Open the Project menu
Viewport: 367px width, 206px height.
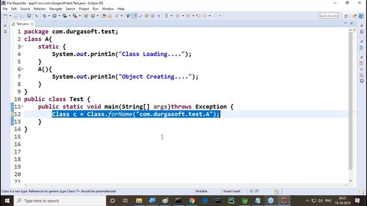click(x=84, y=9)
